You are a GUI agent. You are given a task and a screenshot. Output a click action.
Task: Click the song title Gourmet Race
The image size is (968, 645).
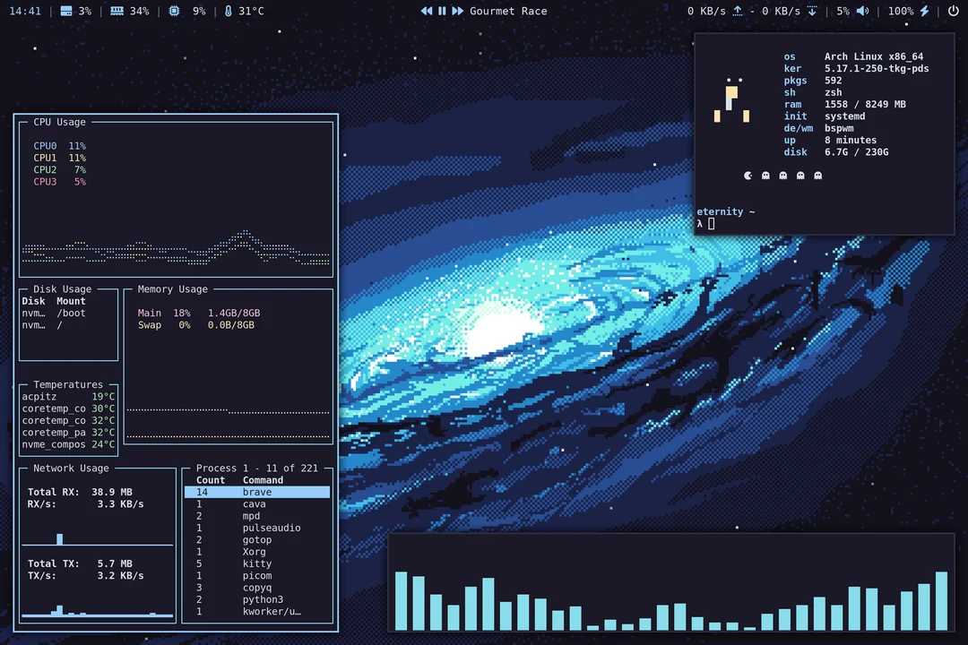click(x=508, y=11)
